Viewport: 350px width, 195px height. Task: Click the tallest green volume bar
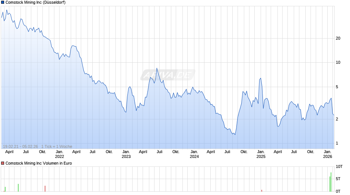[331, 182]
